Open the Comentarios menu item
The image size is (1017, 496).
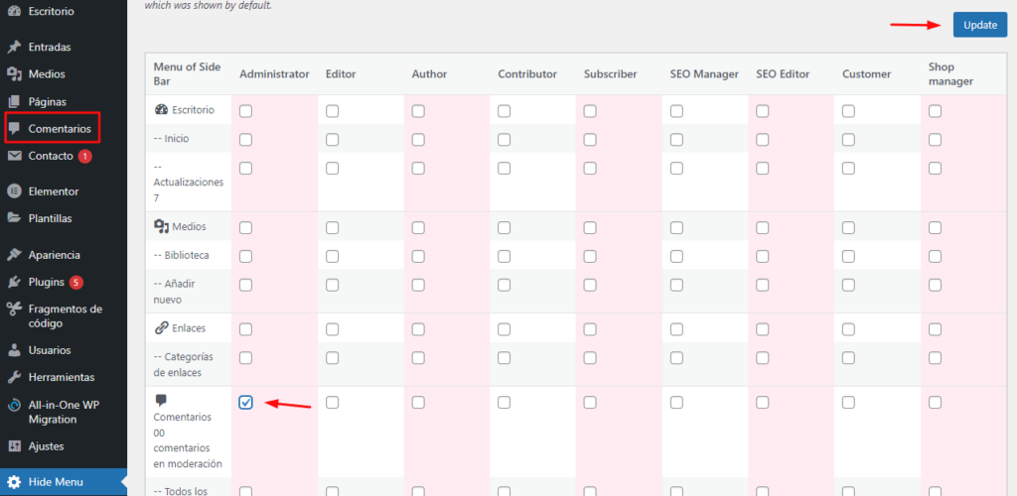point(60,129)
